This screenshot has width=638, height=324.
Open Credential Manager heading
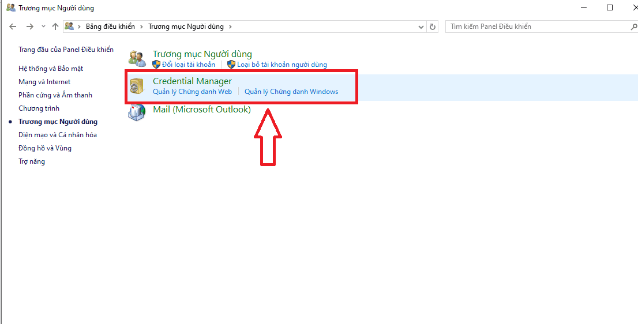pyautogui.click(x=193, y=81)
